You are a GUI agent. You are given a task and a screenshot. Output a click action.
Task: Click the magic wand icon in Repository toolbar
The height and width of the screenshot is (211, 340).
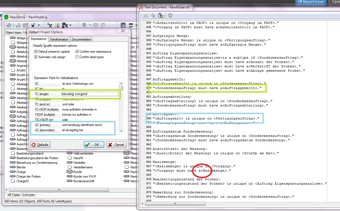tap(33, 25)
